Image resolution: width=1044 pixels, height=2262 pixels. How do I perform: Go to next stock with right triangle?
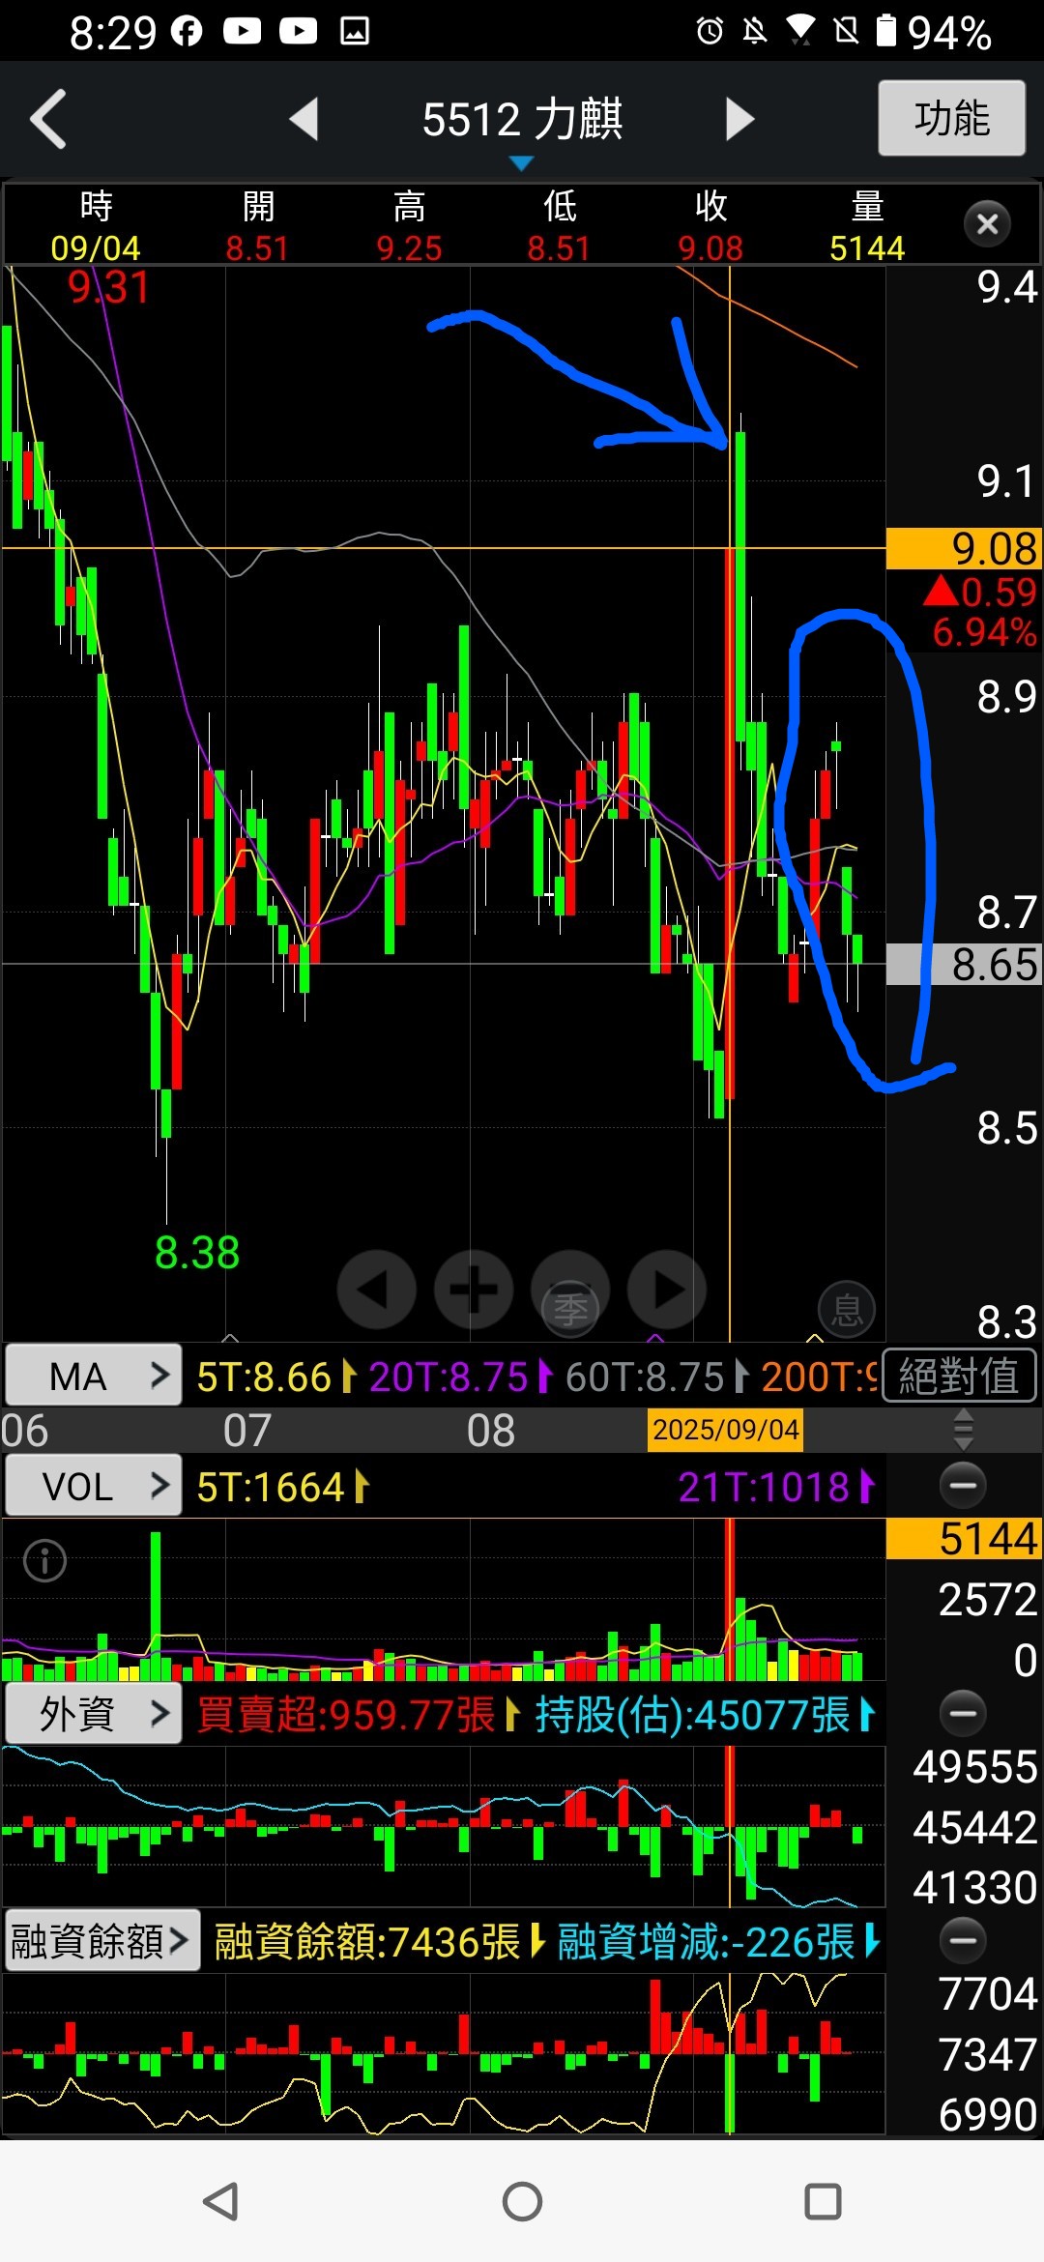click(x=739, y=119)
